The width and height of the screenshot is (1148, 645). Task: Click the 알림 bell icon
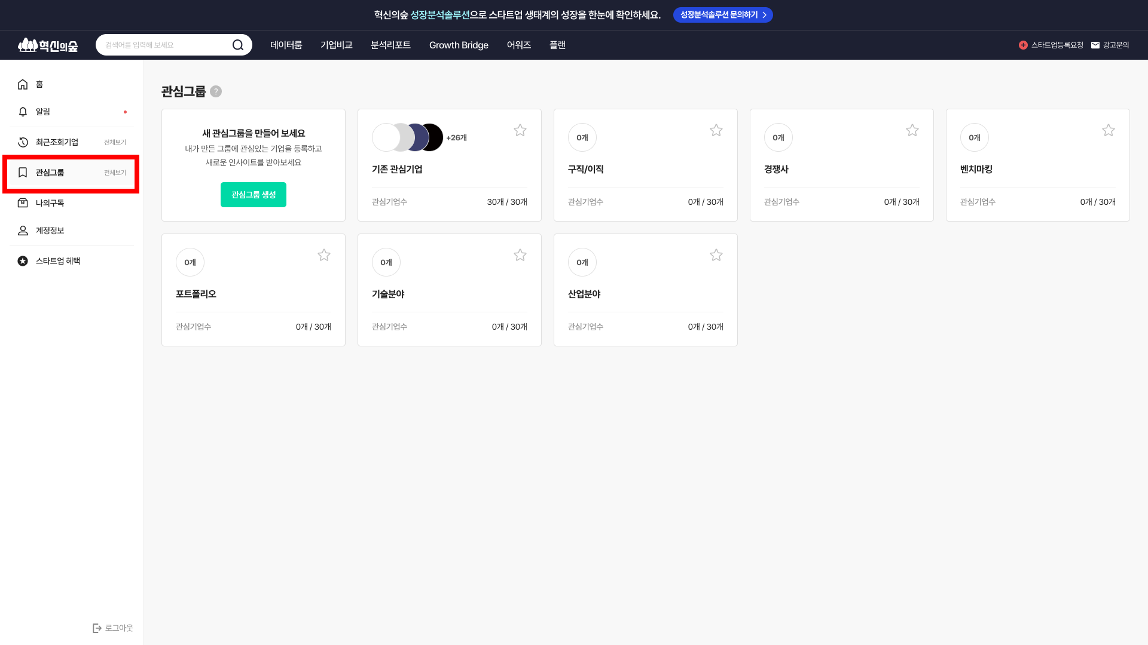tap(23, 112)
